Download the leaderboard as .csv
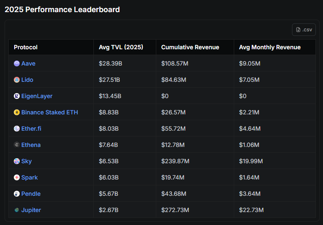Screen dimensions: 323x225 pyautogui.click(x=304, y=30)
